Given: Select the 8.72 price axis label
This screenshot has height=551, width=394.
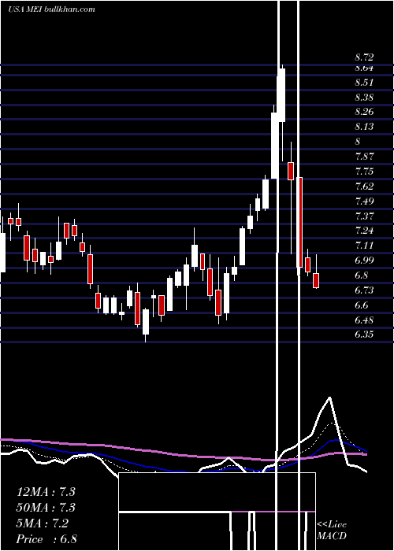Looking at the screenshot, I should click(364, 57).
